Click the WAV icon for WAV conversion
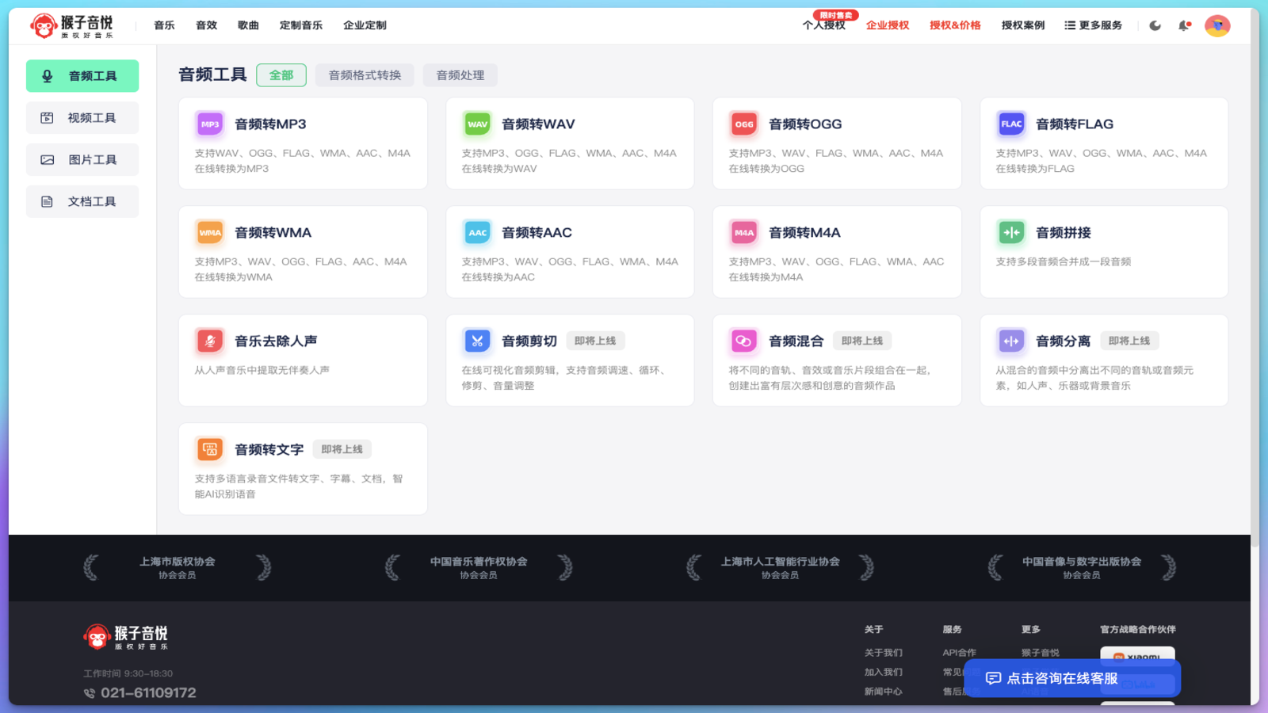This screenshot has width=1268, height=713. 476,124
